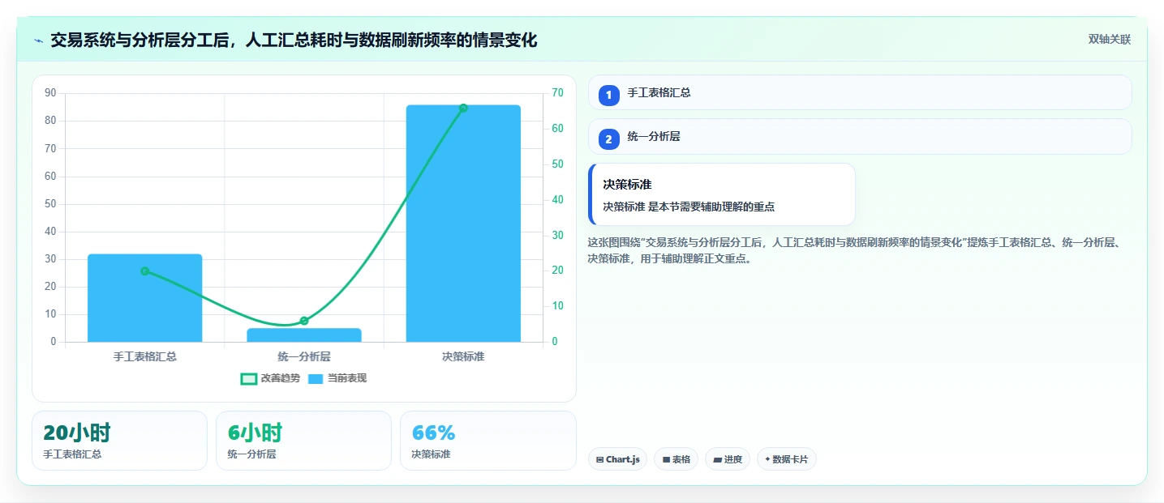This screenshot has height=503, width=1164.
Task: Click the right axis value 70
Action: pyautogui.click(x=556, y=93)
